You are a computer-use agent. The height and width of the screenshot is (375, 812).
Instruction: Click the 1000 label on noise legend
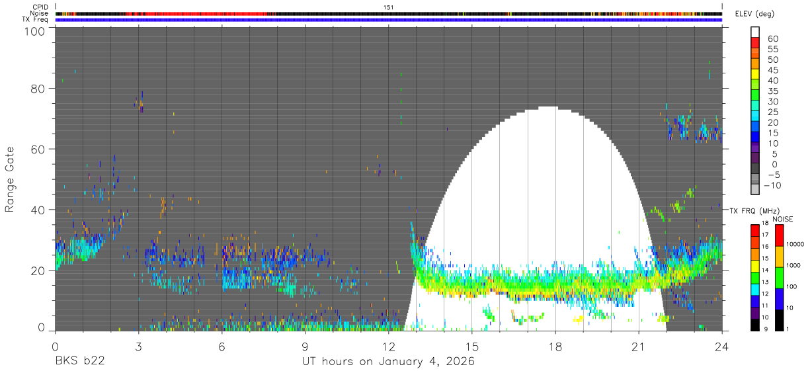tap(794, 265)
